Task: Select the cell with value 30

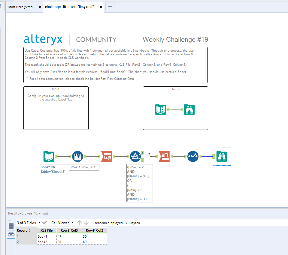Action: [x=94, y=236]
